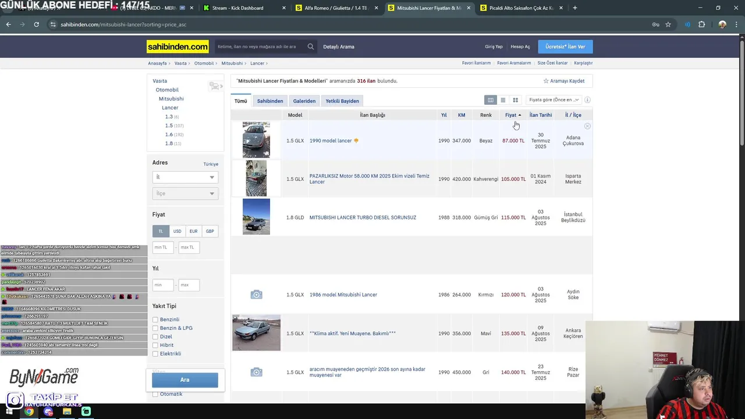Click the vehicle category icon beside Vasıta
Viewport: 745px width, 419px height.
(x=215, y=86)
